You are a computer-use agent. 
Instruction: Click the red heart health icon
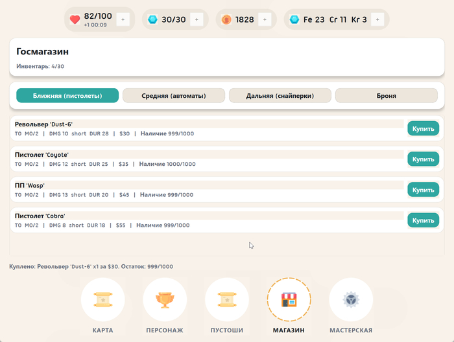click(x=75, y=19)
